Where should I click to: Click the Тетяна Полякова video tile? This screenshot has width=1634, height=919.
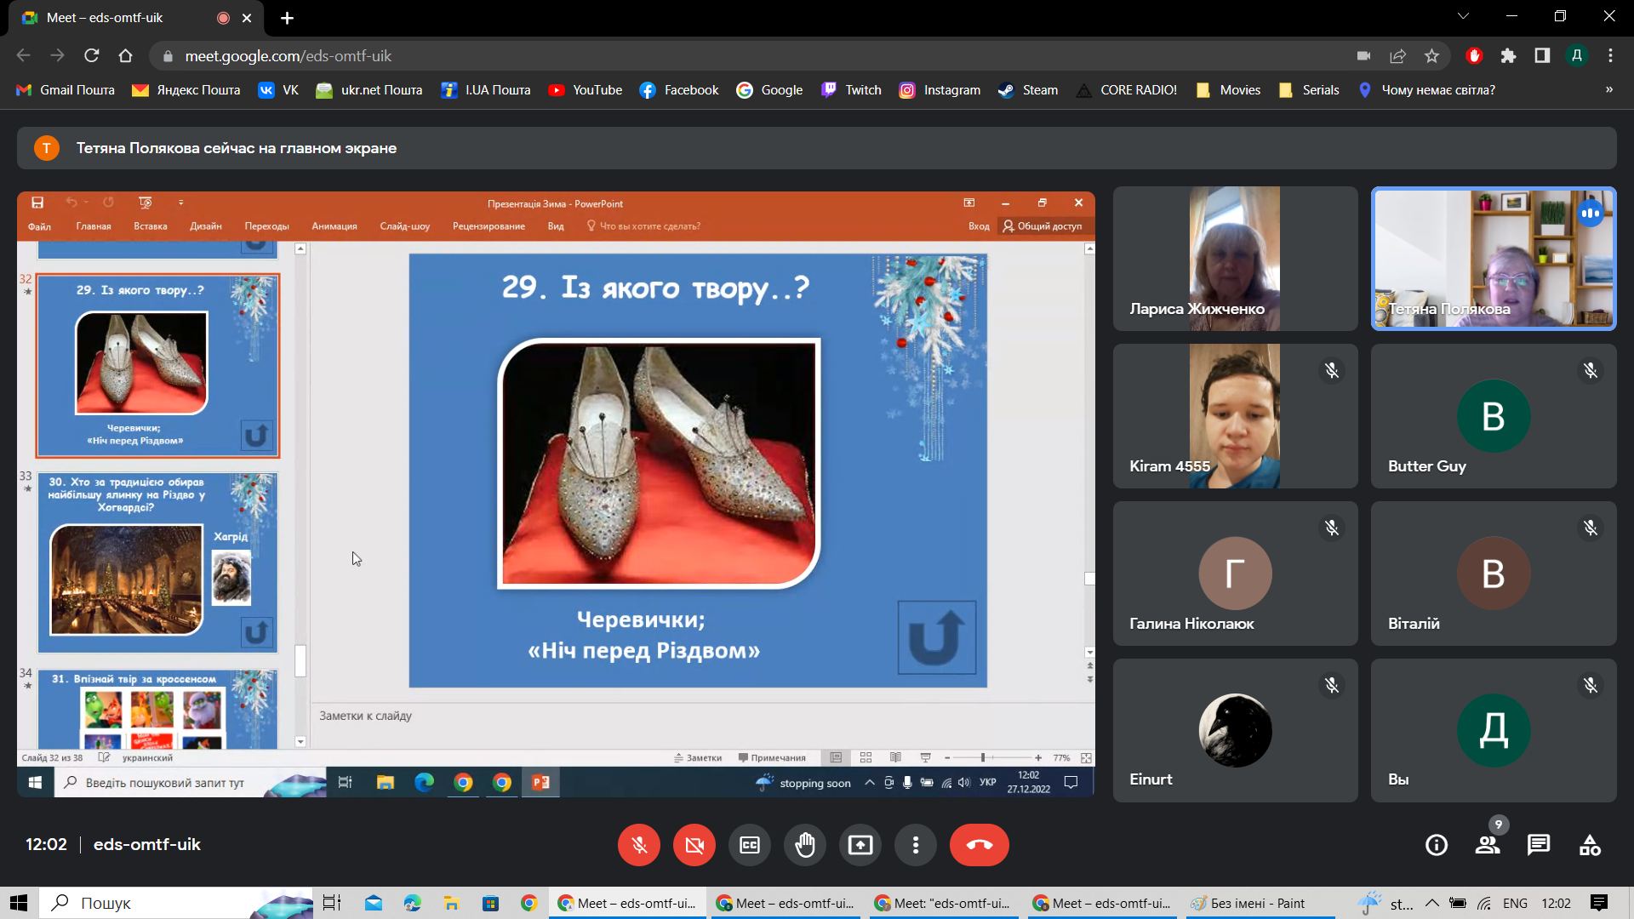(1493, 258)
